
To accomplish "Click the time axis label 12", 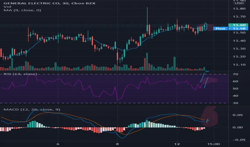I will [x=177, y=144].
